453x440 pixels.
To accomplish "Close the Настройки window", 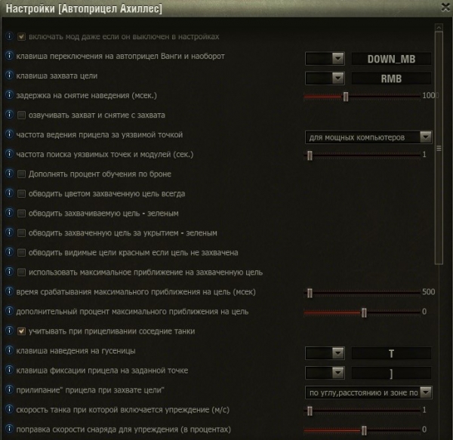I will coord(446,8).
